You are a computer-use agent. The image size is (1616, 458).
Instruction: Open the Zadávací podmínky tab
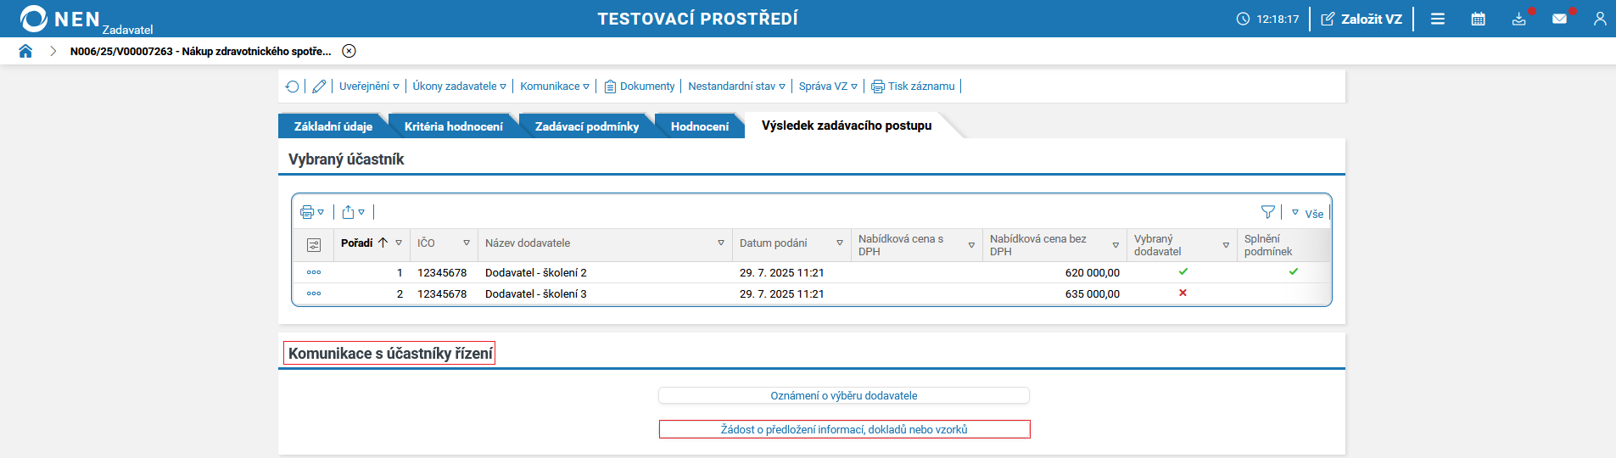point(587,126)
